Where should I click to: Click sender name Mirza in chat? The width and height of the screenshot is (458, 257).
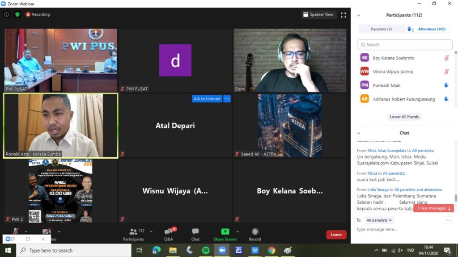(372, 173)
